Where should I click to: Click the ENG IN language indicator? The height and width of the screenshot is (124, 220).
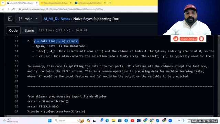point(189,121)
